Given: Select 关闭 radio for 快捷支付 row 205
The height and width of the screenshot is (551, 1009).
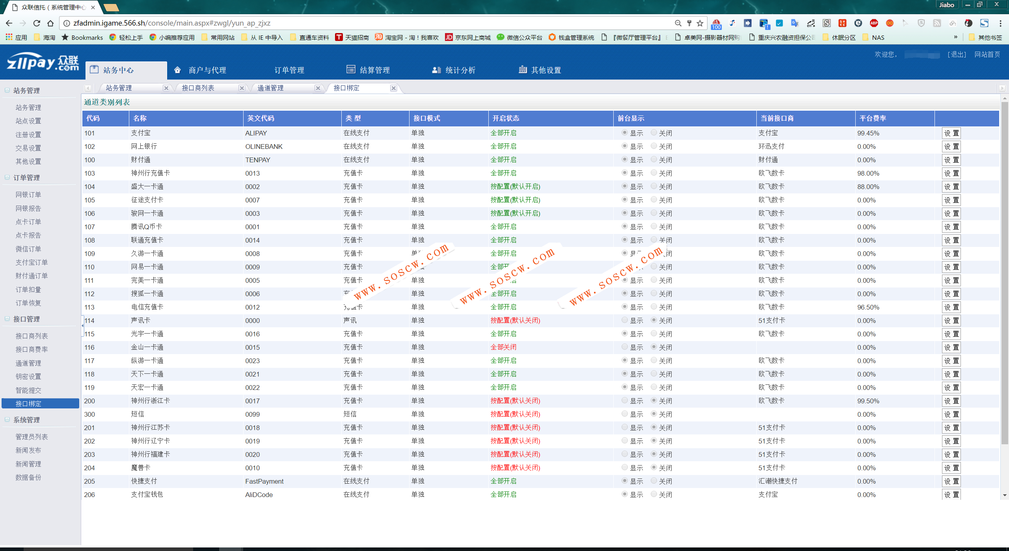Looking at the screenshot, I should coord(654,481).
